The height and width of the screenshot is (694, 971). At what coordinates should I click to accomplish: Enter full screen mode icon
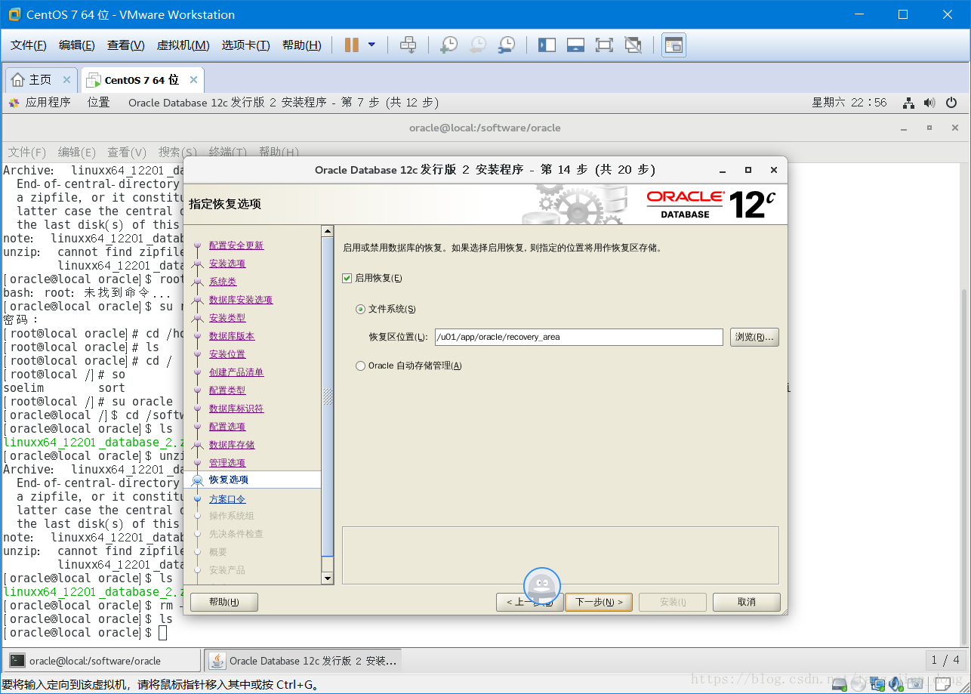(604, 45)
